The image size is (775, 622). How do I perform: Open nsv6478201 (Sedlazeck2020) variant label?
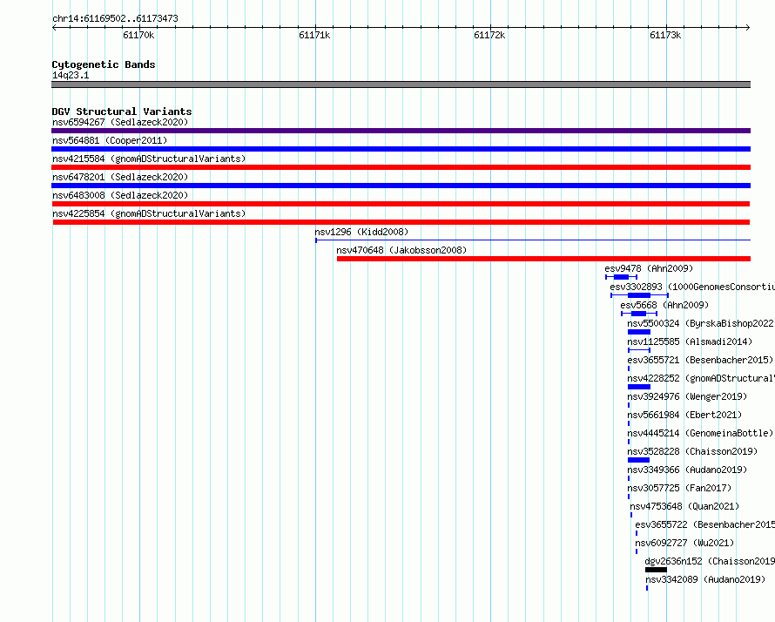coord(120,177)
